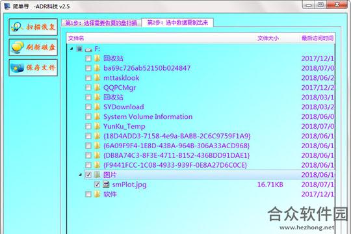
Task: Click the app icon in title bar
Action: point(7,6)
